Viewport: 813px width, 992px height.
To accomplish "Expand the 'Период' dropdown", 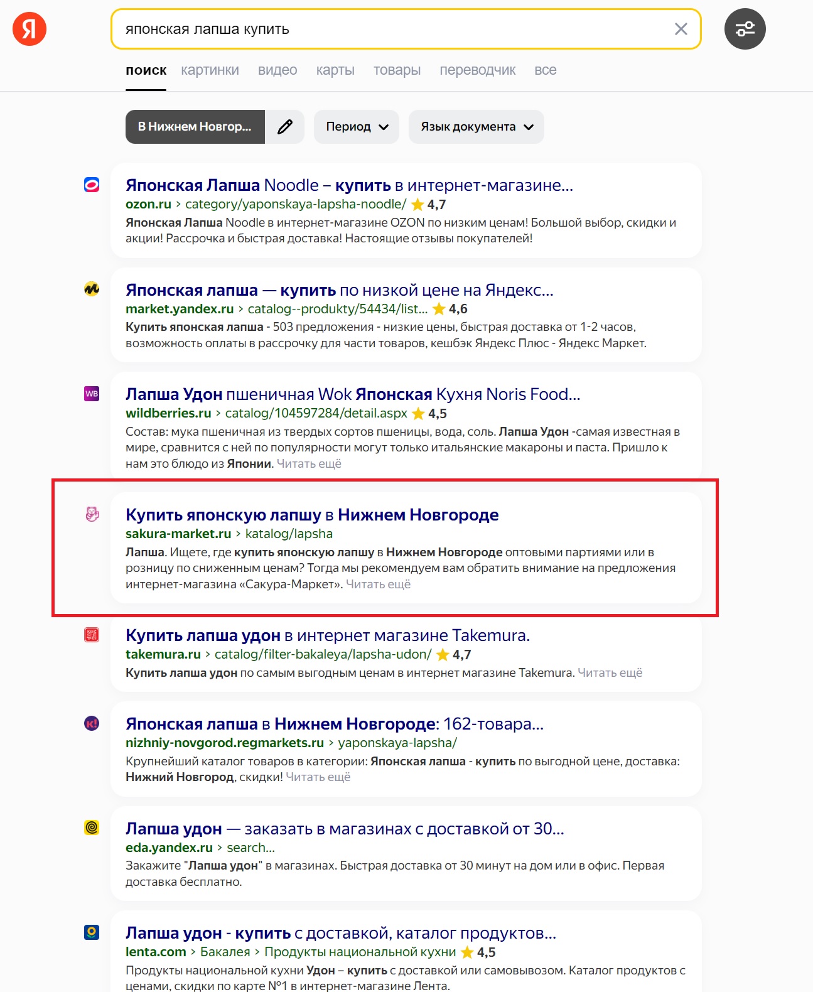I will point(357,127).
